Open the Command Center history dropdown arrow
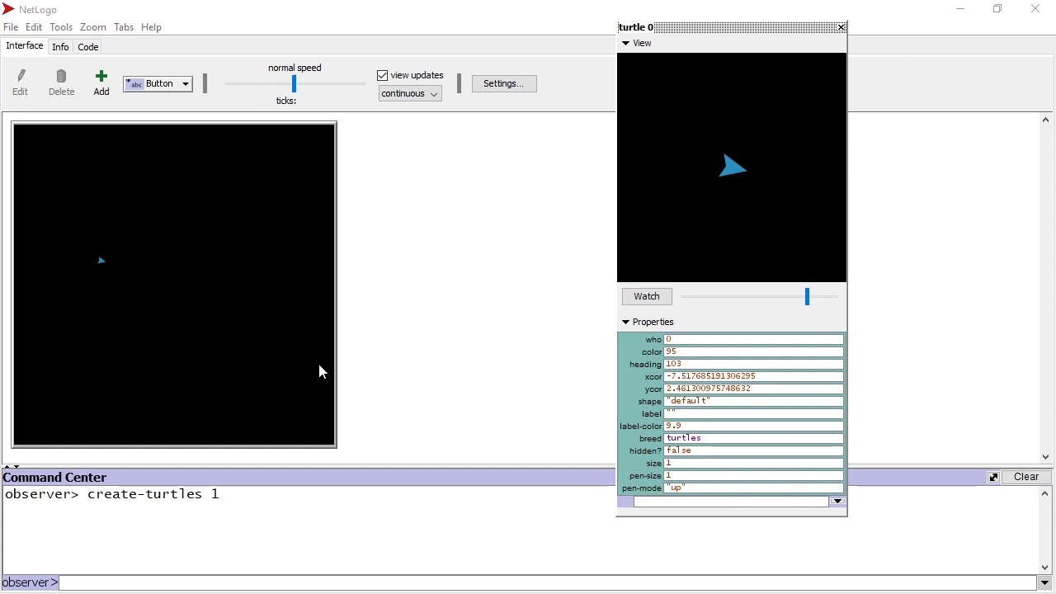1056x594 pixels. [x=1045, y=583]
